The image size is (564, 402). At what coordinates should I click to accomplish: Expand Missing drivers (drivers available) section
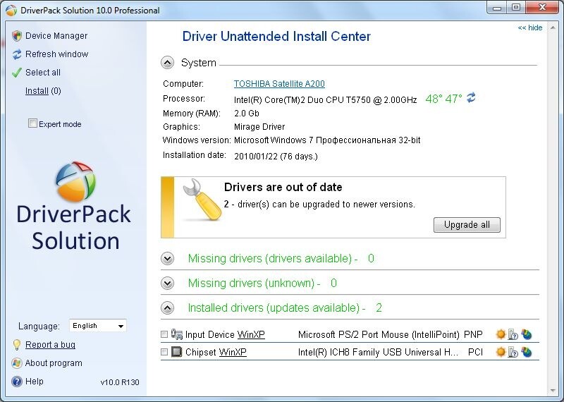[x=167, y=259]
